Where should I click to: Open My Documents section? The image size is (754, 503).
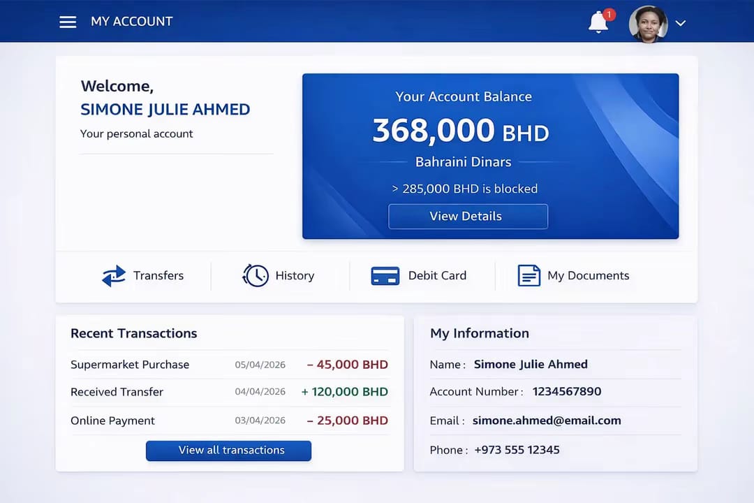(588, 276)
